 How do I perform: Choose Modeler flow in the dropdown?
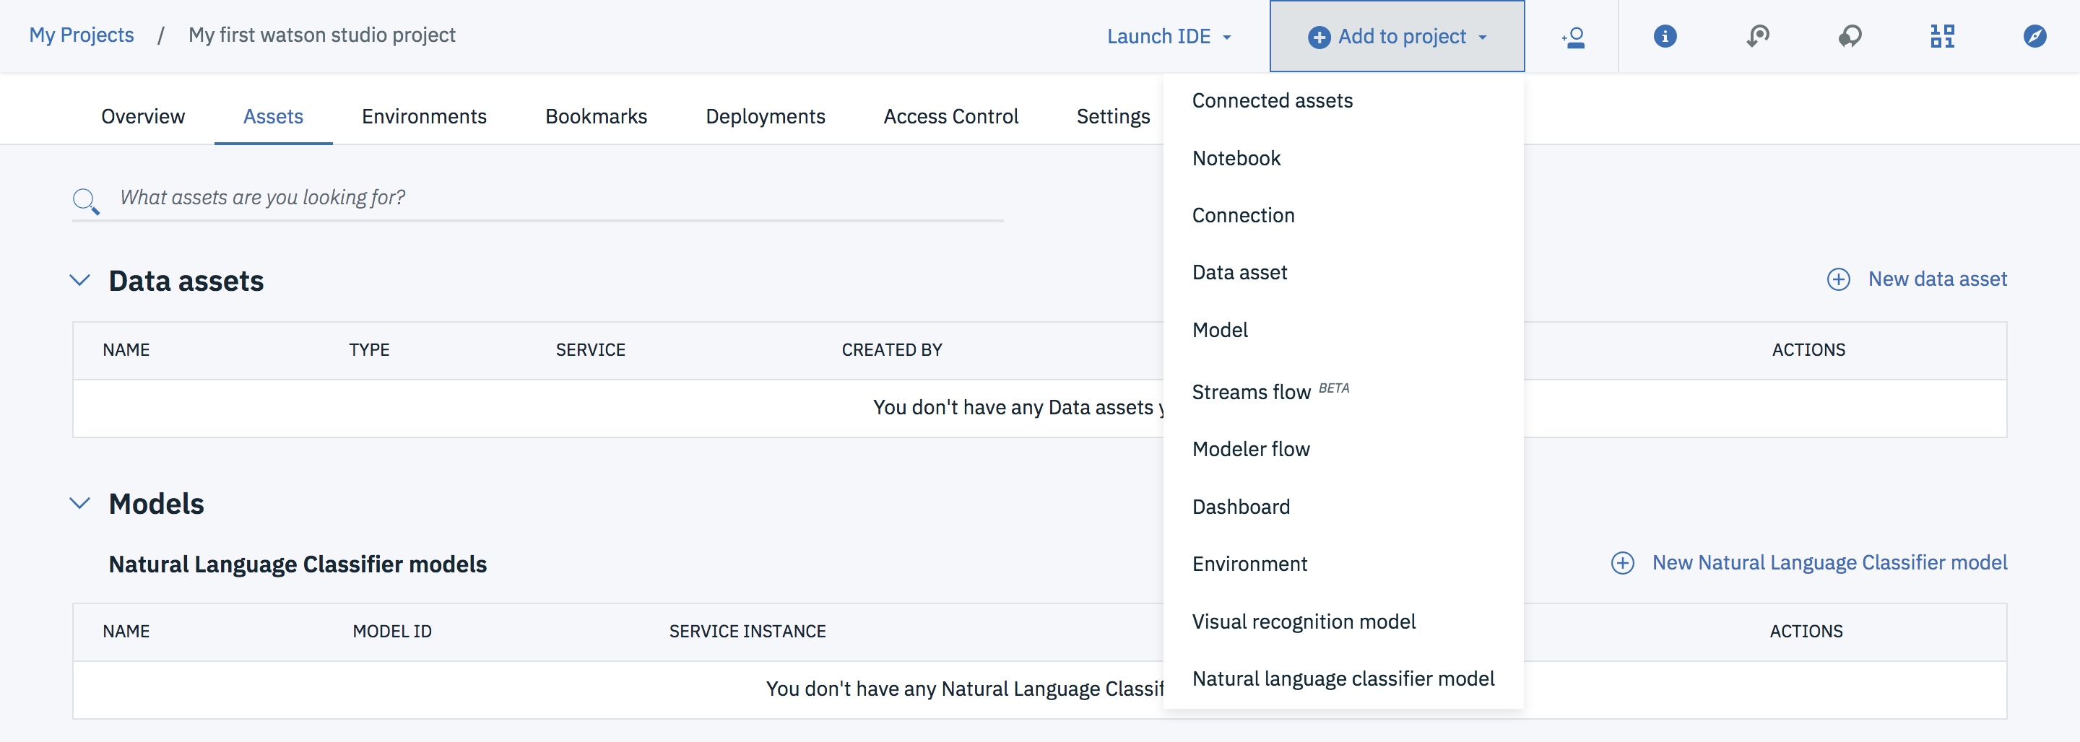(1251, 449)
